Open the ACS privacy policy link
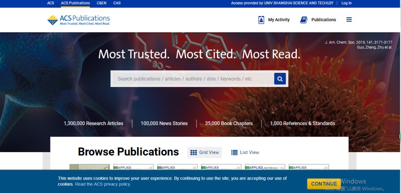This screenshot has width=401, height=193. pyautogui.click(x=103, y=184)
